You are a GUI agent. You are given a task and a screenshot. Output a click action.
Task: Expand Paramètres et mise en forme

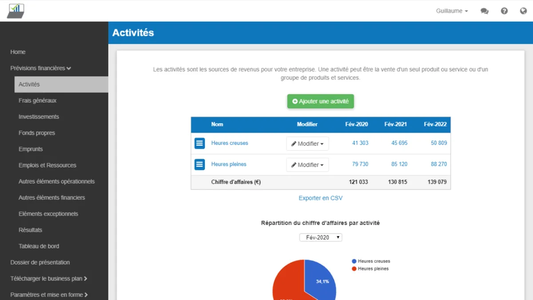click(49, 295)
